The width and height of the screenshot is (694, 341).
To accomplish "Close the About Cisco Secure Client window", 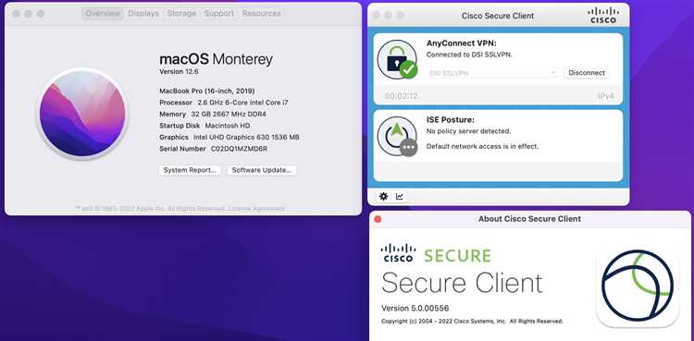I will point(378,219).
